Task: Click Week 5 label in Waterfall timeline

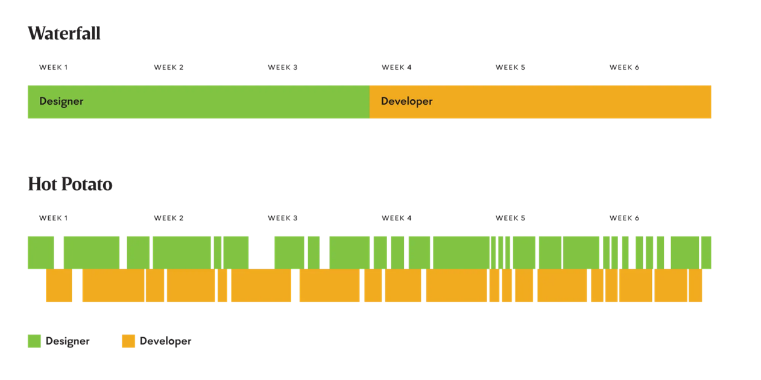Action: click(x=510, y=67)
